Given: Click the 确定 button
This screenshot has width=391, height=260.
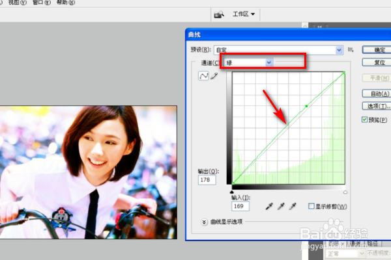Looking at the screenshot, I should tap(377, 50).
